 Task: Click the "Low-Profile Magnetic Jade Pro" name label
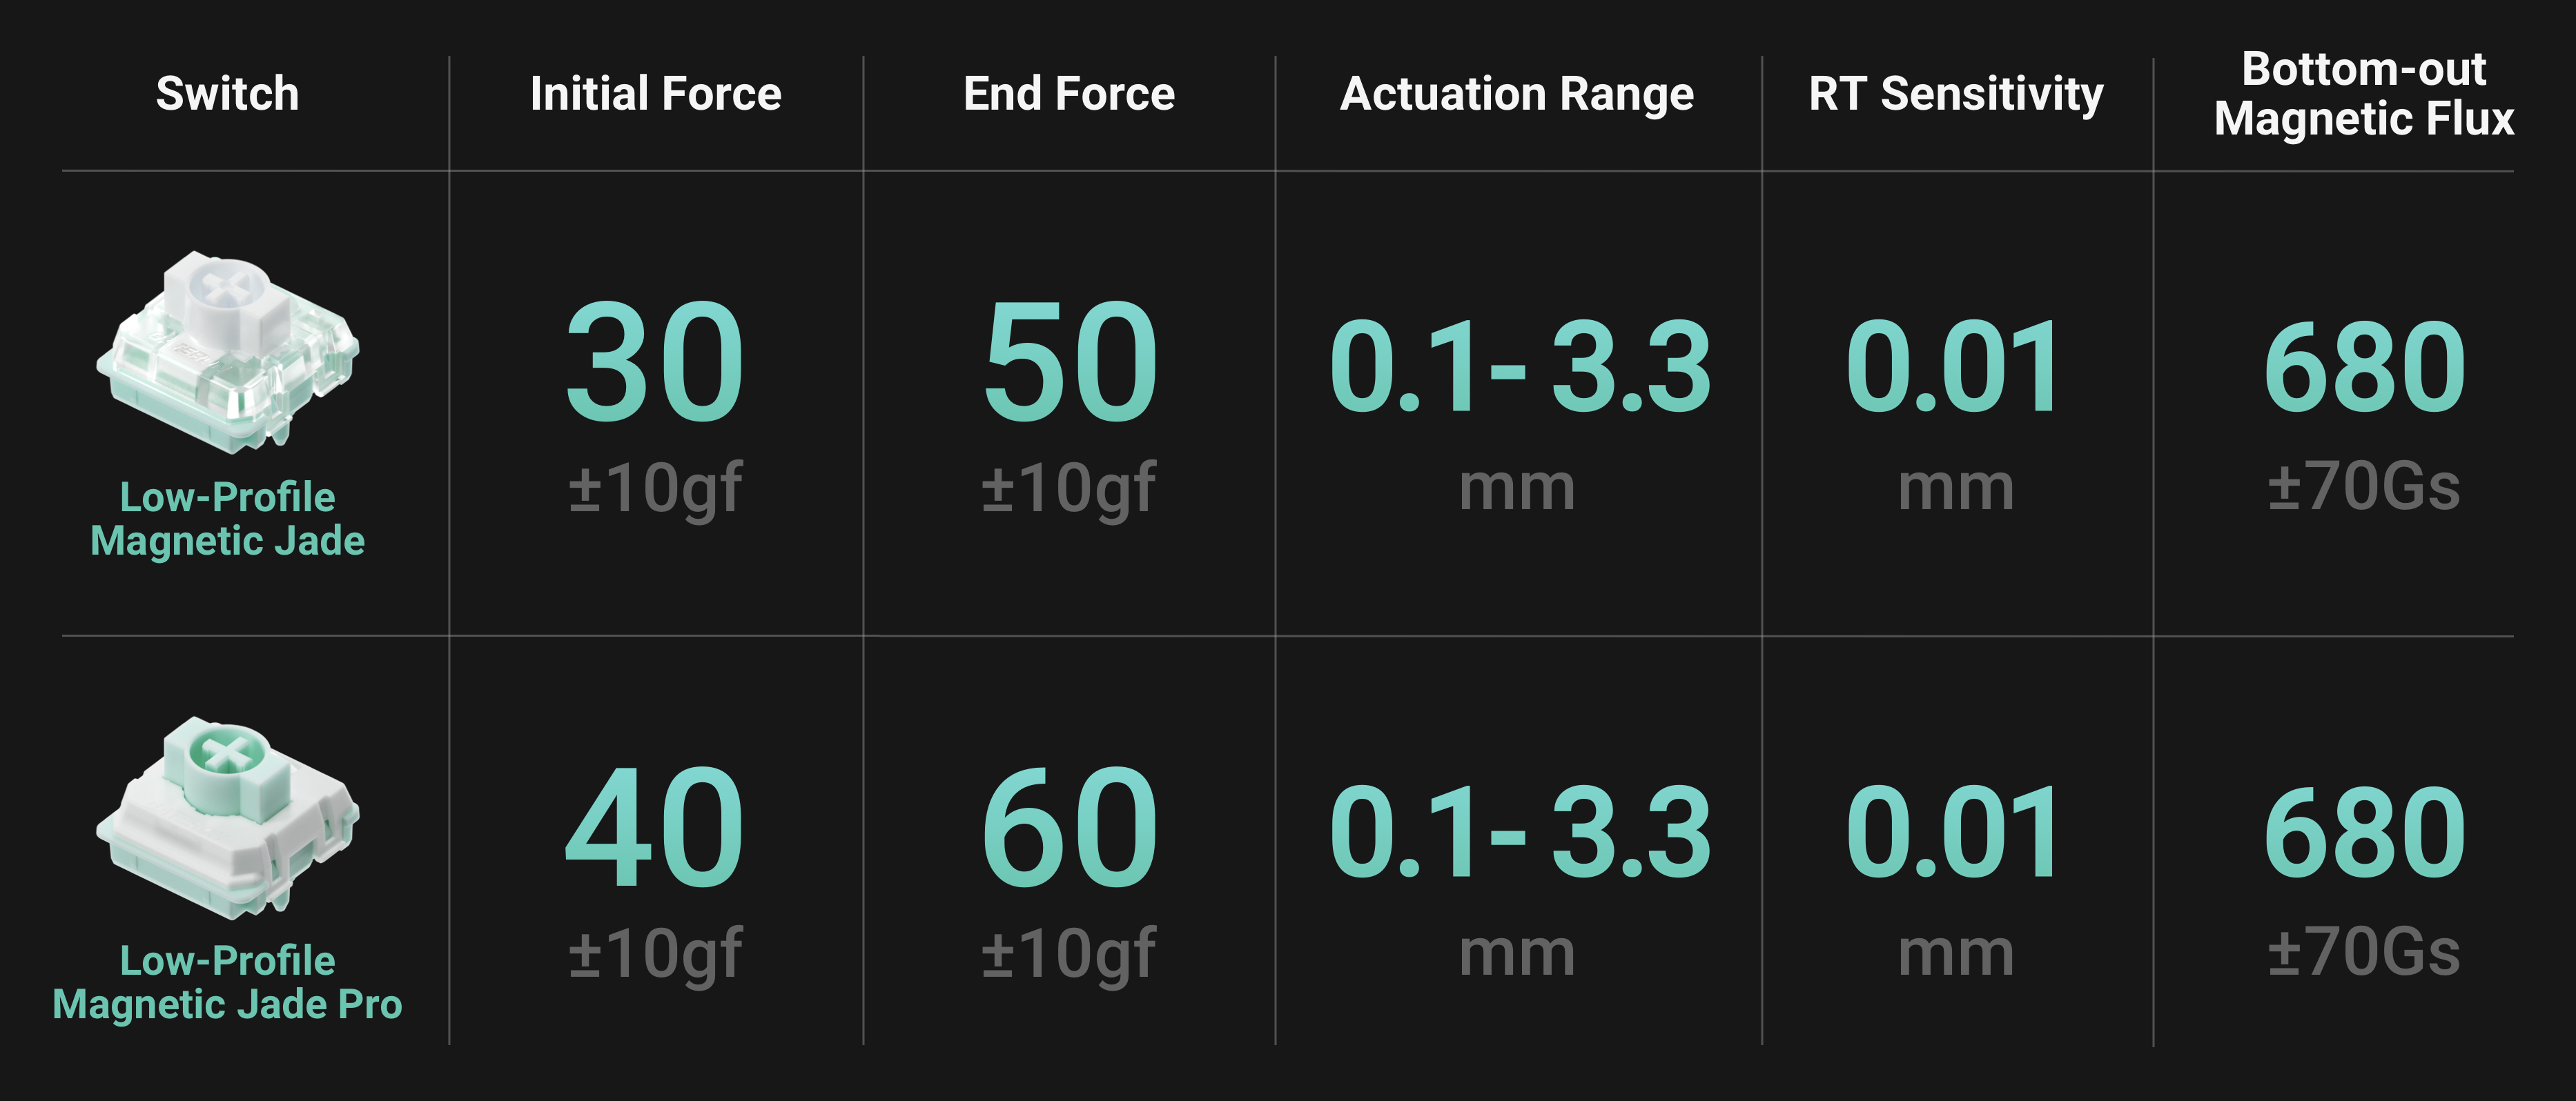(x=227, y=982)
